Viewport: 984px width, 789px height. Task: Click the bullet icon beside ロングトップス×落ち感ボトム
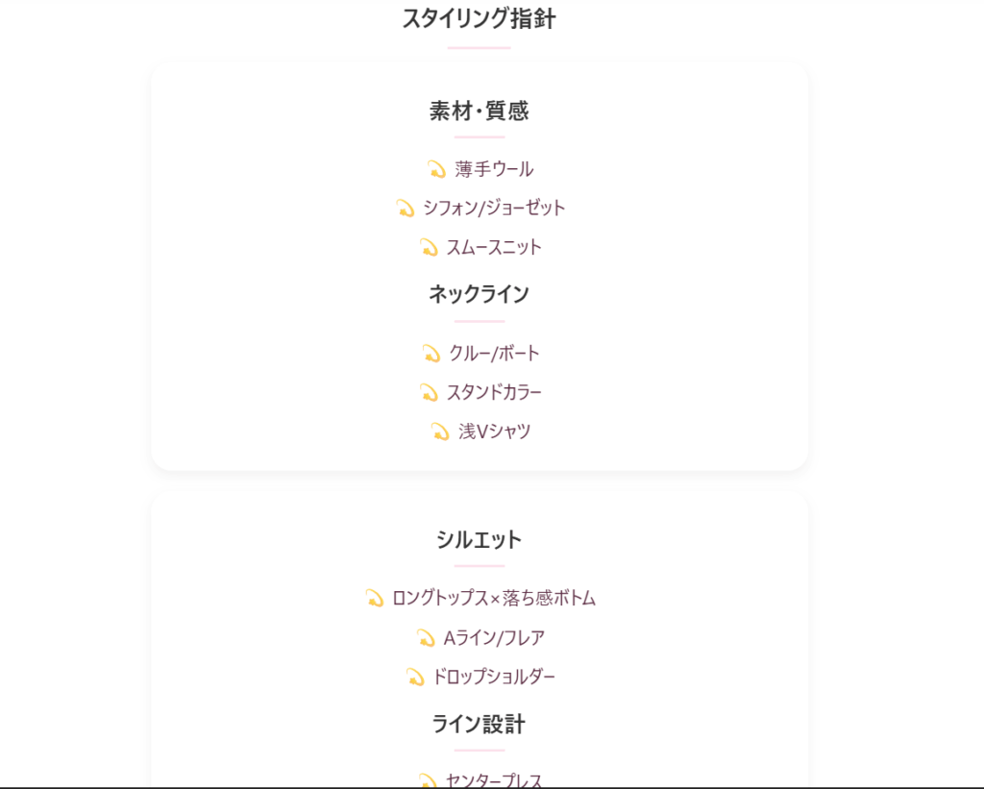coord(375,599)
